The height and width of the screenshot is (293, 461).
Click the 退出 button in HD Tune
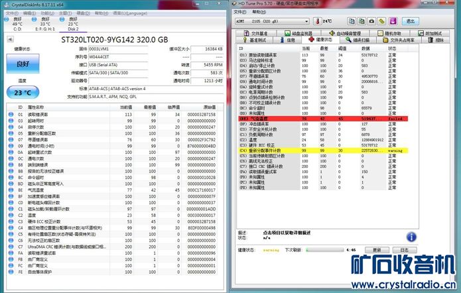[411, 21]
